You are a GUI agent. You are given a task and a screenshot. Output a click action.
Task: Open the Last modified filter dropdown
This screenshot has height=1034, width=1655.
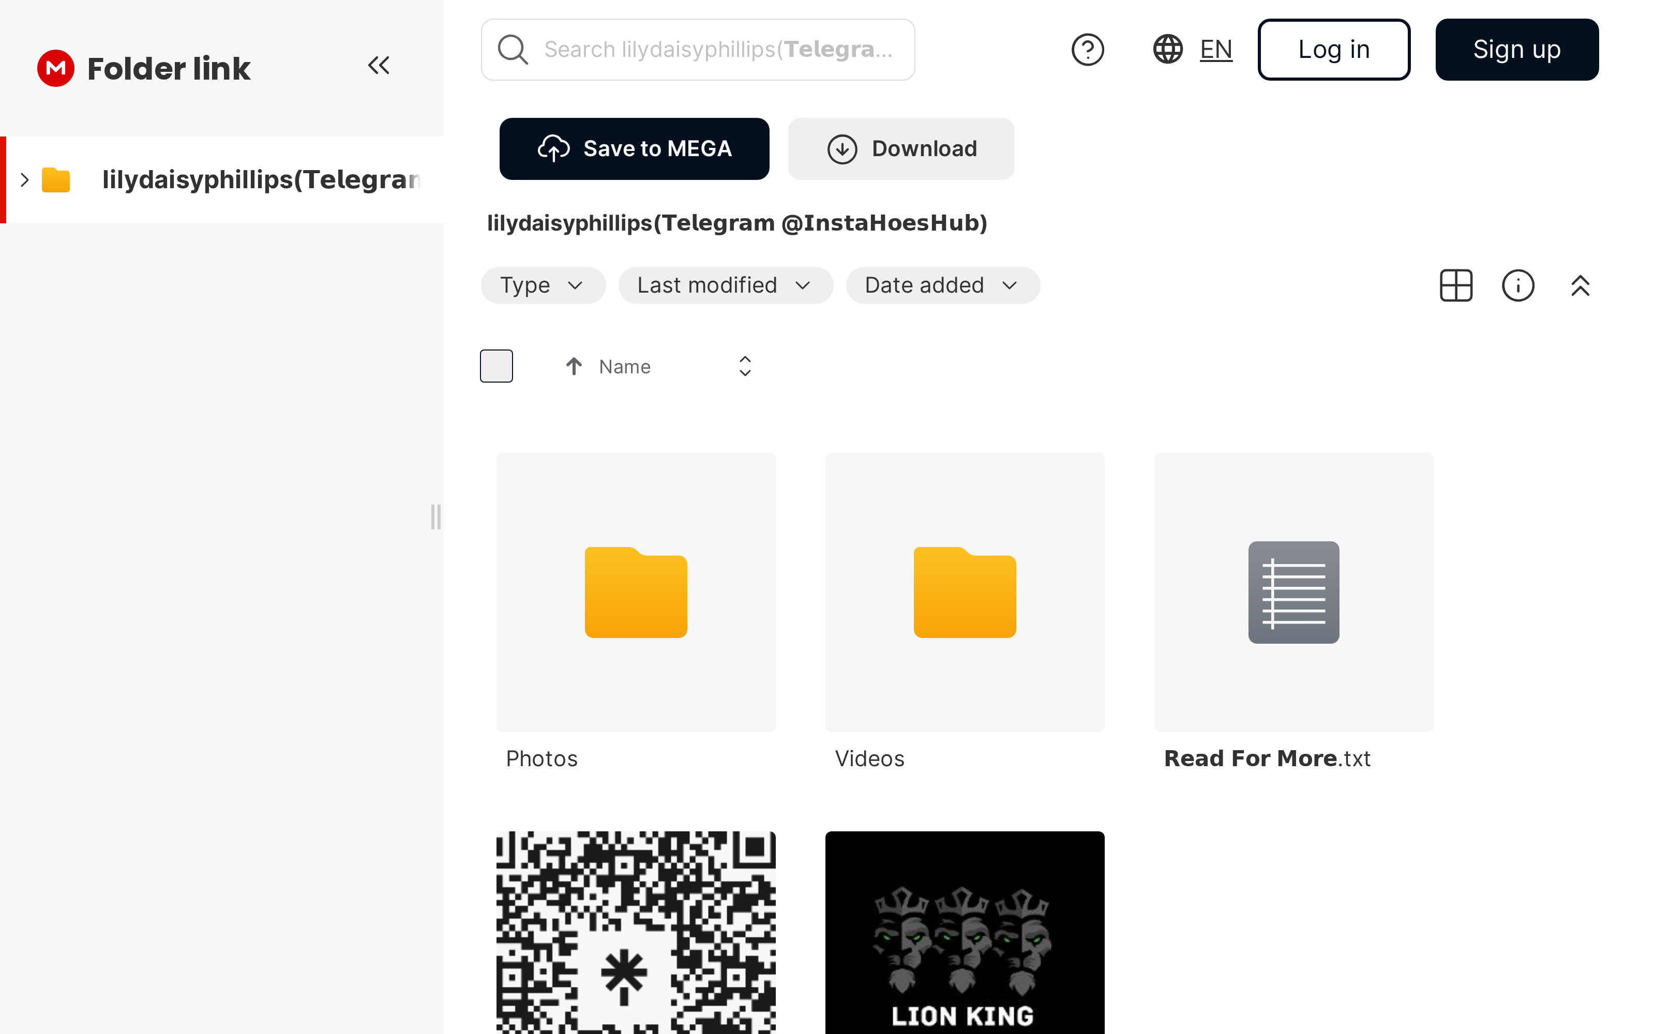pos(726,285)
